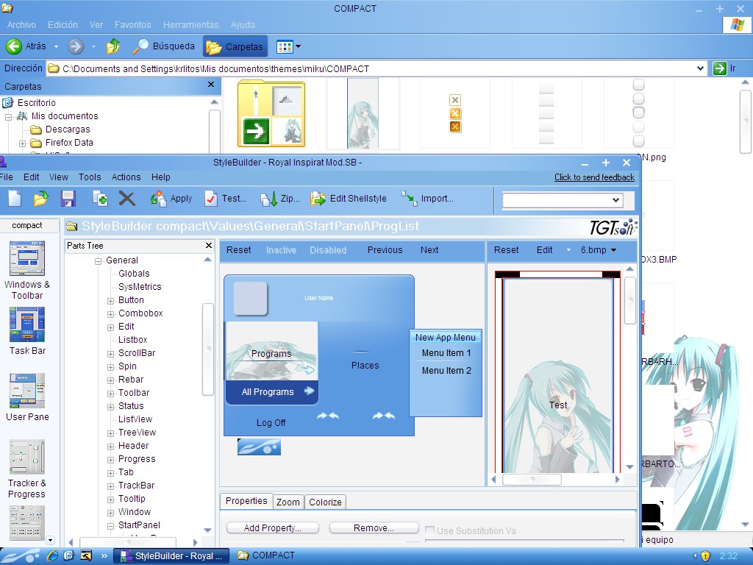This screenshot has width=753, height=565.
Task: Click the views icon in Explorer toolbar
Action: pos(285,46)
